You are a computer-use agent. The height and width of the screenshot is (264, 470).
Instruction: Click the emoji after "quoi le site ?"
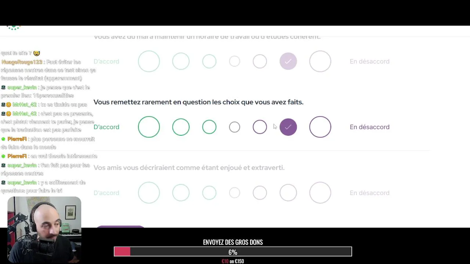coord(36,53)
